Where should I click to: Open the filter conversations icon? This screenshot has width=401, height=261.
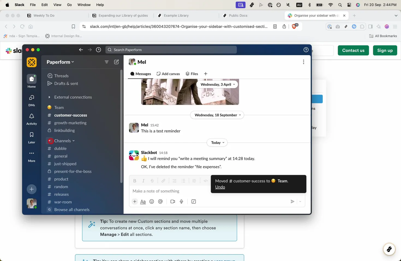click(107, 62)
